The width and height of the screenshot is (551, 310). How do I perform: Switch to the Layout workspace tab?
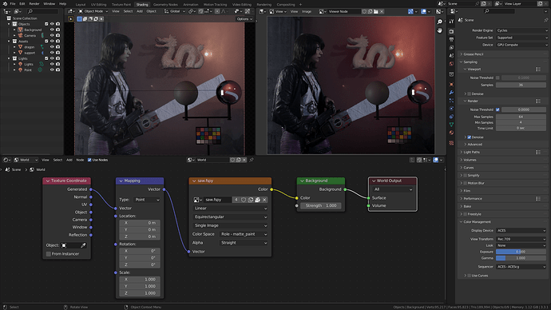pyautogui.click(x=81, y=5)
